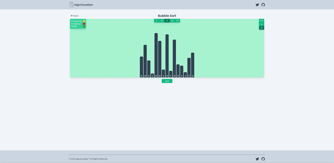Image resolution: width=334 pixels, height=163 pixels.
Task: Switch array size to 25
Action: point(177,21)
